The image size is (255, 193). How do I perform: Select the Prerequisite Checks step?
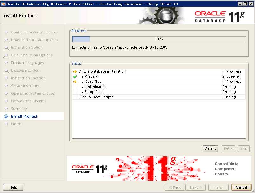[x=28, y=101]
